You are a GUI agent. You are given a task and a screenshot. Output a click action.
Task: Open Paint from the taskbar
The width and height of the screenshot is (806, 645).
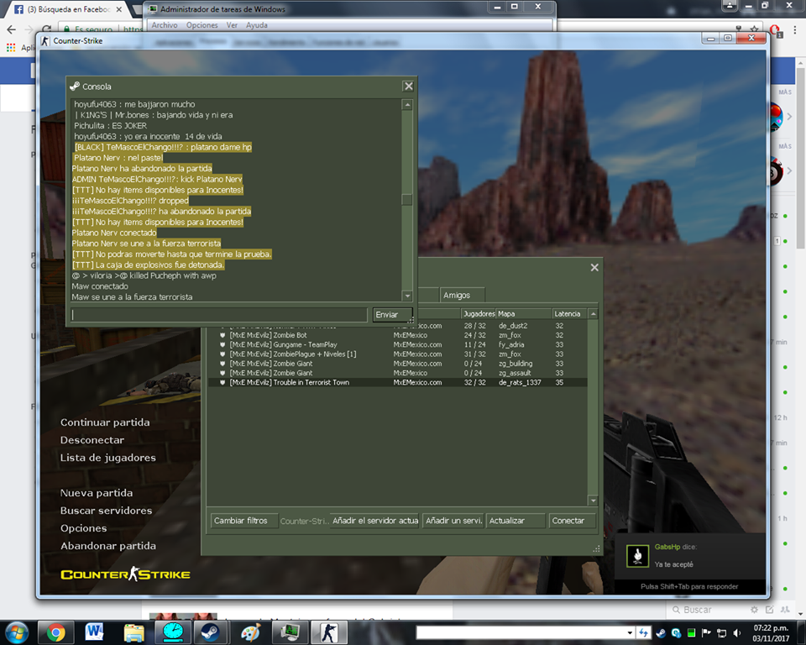[250, 632]
